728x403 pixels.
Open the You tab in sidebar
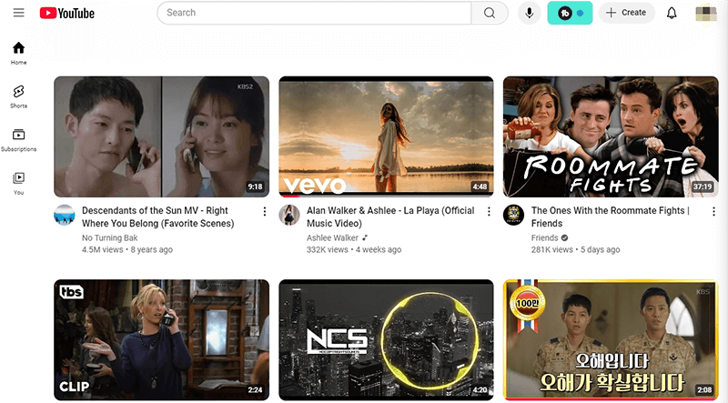point(18,182)
